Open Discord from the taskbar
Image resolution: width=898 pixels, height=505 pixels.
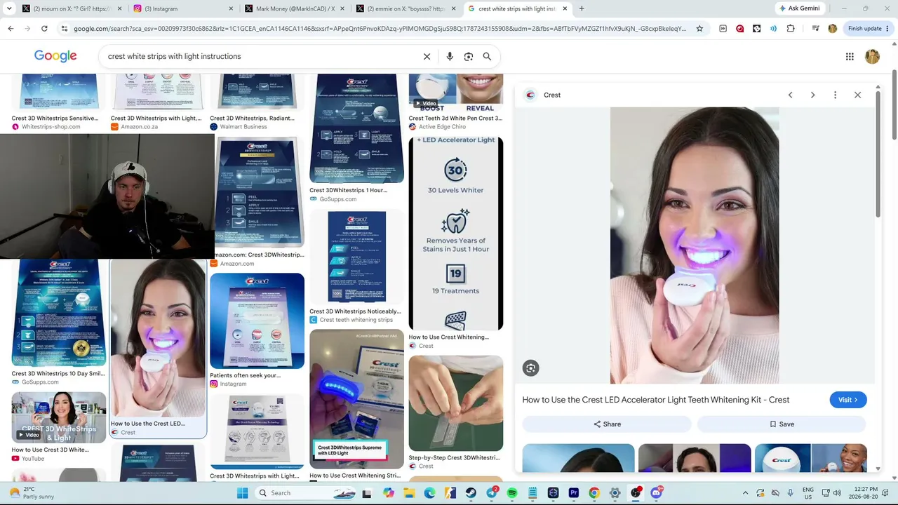pos(656,493)
